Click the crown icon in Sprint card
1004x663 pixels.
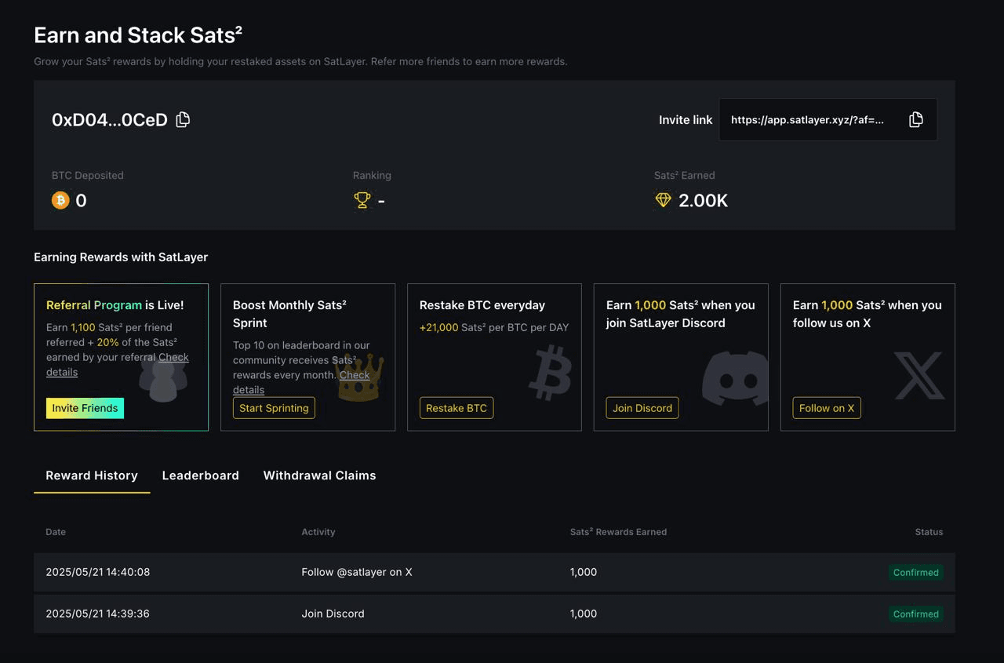pos(360,378)
